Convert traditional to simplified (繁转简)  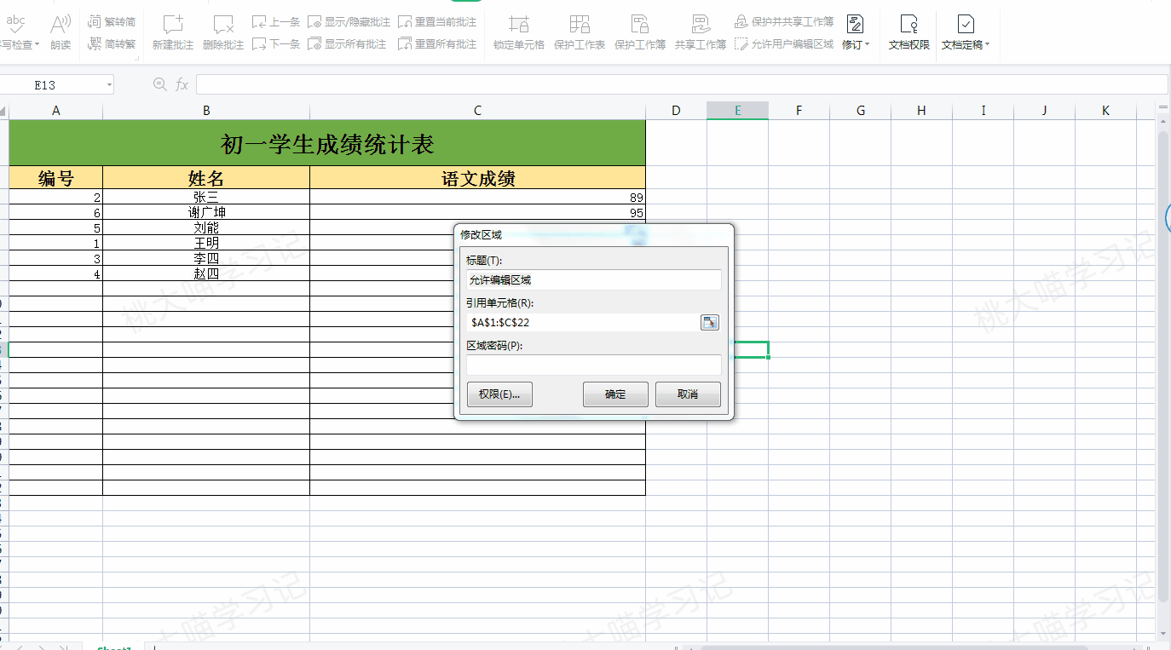[112, 21]
